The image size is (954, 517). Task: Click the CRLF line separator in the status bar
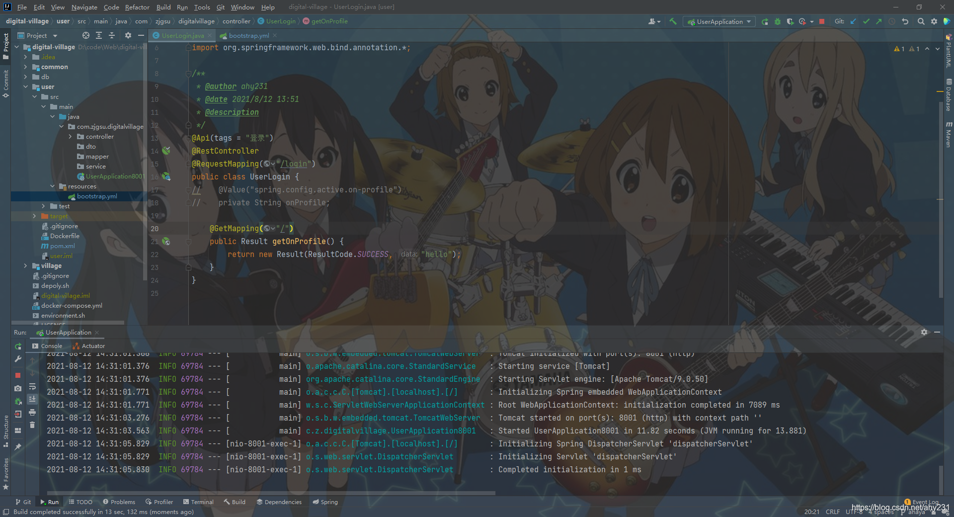pos(833,512)
